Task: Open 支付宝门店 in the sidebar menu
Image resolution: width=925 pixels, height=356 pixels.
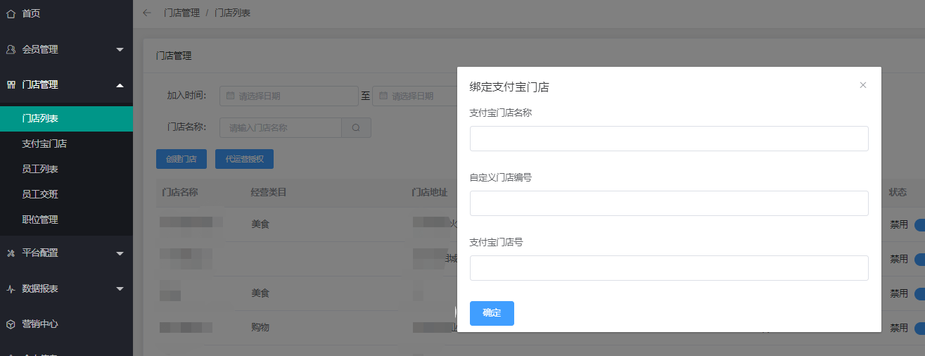Action: pyautogui.click(x=44, y=144)
